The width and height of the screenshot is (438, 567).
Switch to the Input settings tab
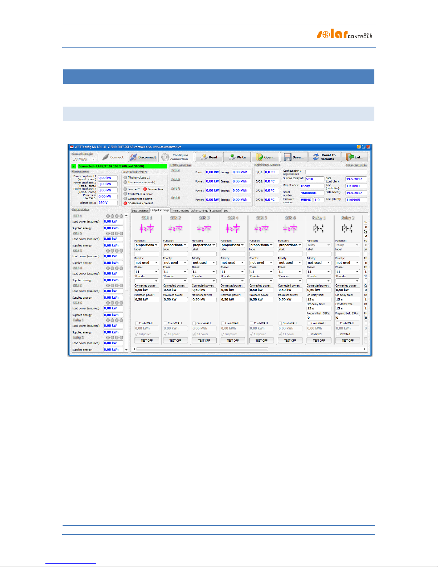pos(140,211)
